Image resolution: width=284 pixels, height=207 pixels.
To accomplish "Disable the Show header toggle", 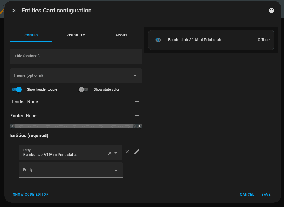I will coord(16,89).
